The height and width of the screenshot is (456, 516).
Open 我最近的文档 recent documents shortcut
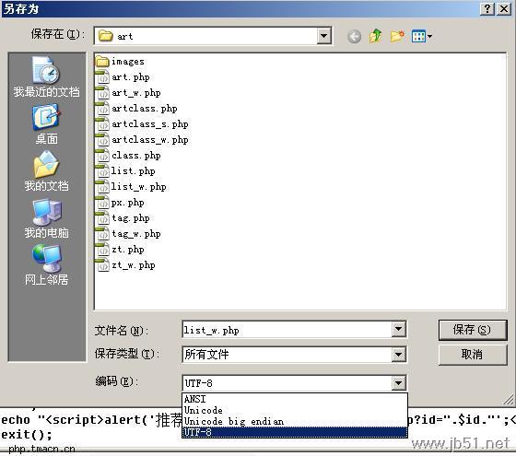pos(46,77)
